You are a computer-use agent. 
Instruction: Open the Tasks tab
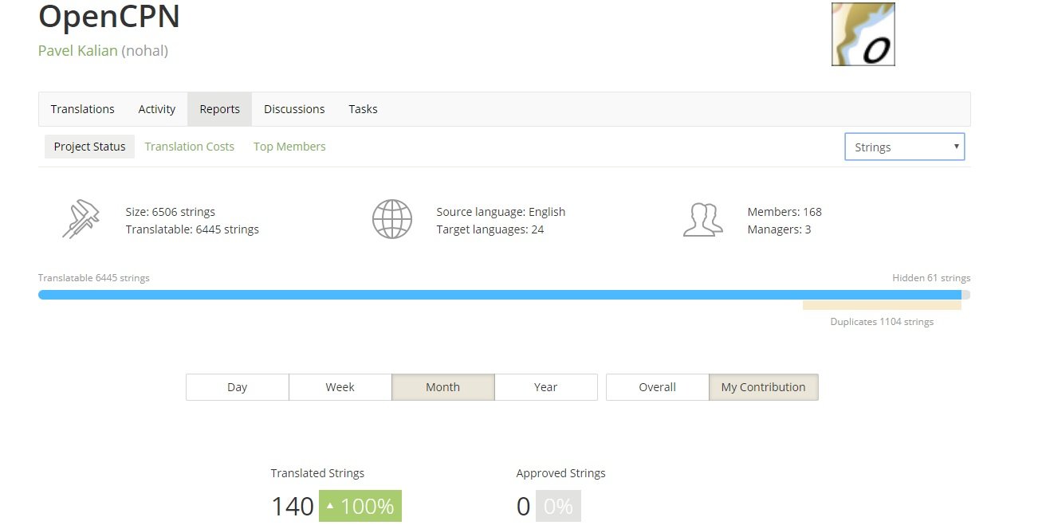[x=363, y=109]
